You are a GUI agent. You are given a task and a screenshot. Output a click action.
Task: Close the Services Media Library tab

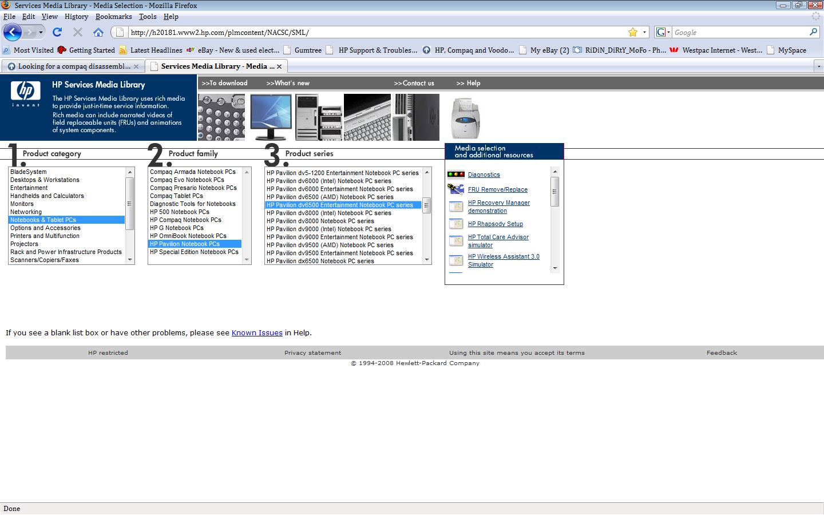pos(279,66)
